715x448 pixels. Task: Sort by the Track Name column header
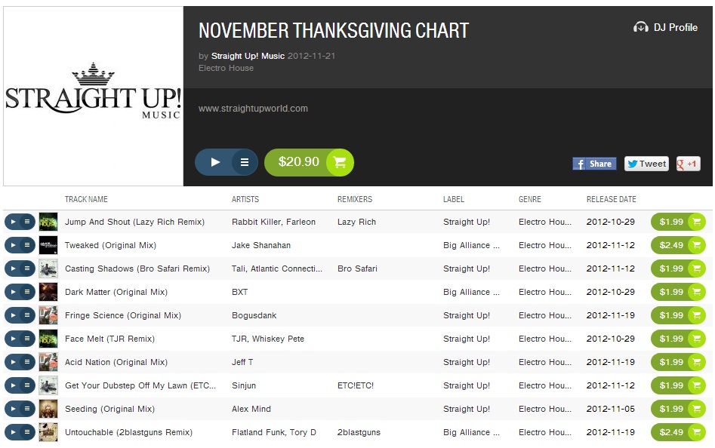86,199
